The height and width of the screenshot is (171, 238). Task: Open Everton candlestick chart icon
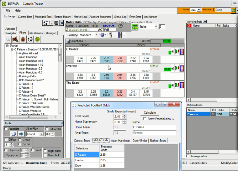(x=177, y=68)
